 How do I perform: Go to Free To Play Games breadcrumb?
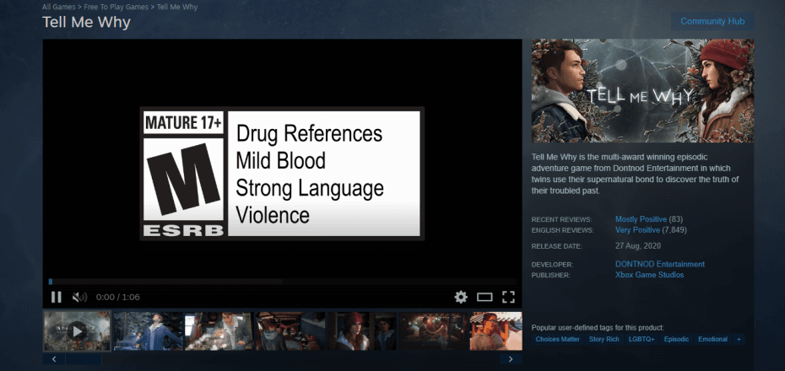[x=116, y=7]
